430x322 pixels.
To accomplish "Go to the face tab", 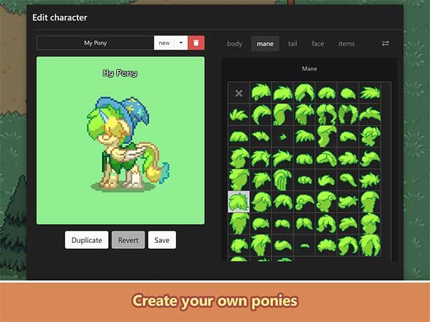I will pyautogui.click(x=318, y=44).
